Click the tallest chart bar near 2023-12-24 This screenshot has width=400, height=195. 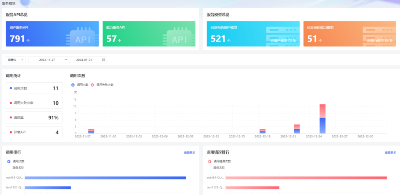(x=323, y=119)
